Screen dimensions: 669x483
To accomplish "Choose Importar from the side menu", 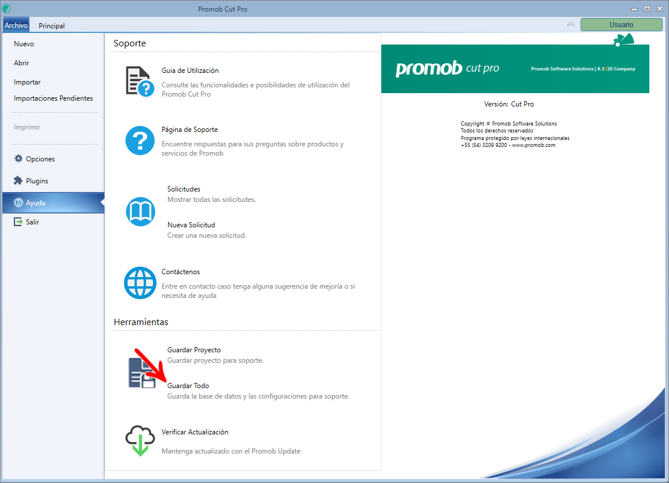I will click(x=27, y=82).
